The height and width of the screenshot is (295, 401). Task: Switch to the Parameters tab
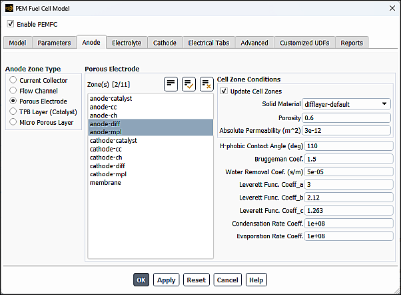[54, 43]
